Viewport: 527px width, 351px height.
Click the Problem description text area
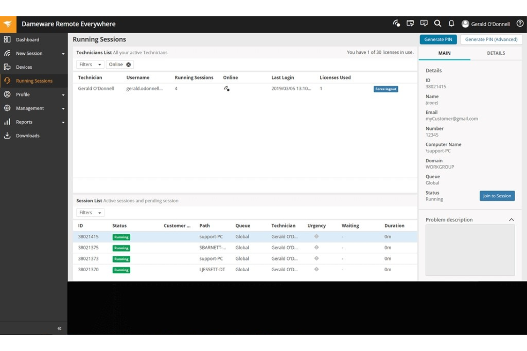[470, 250]
